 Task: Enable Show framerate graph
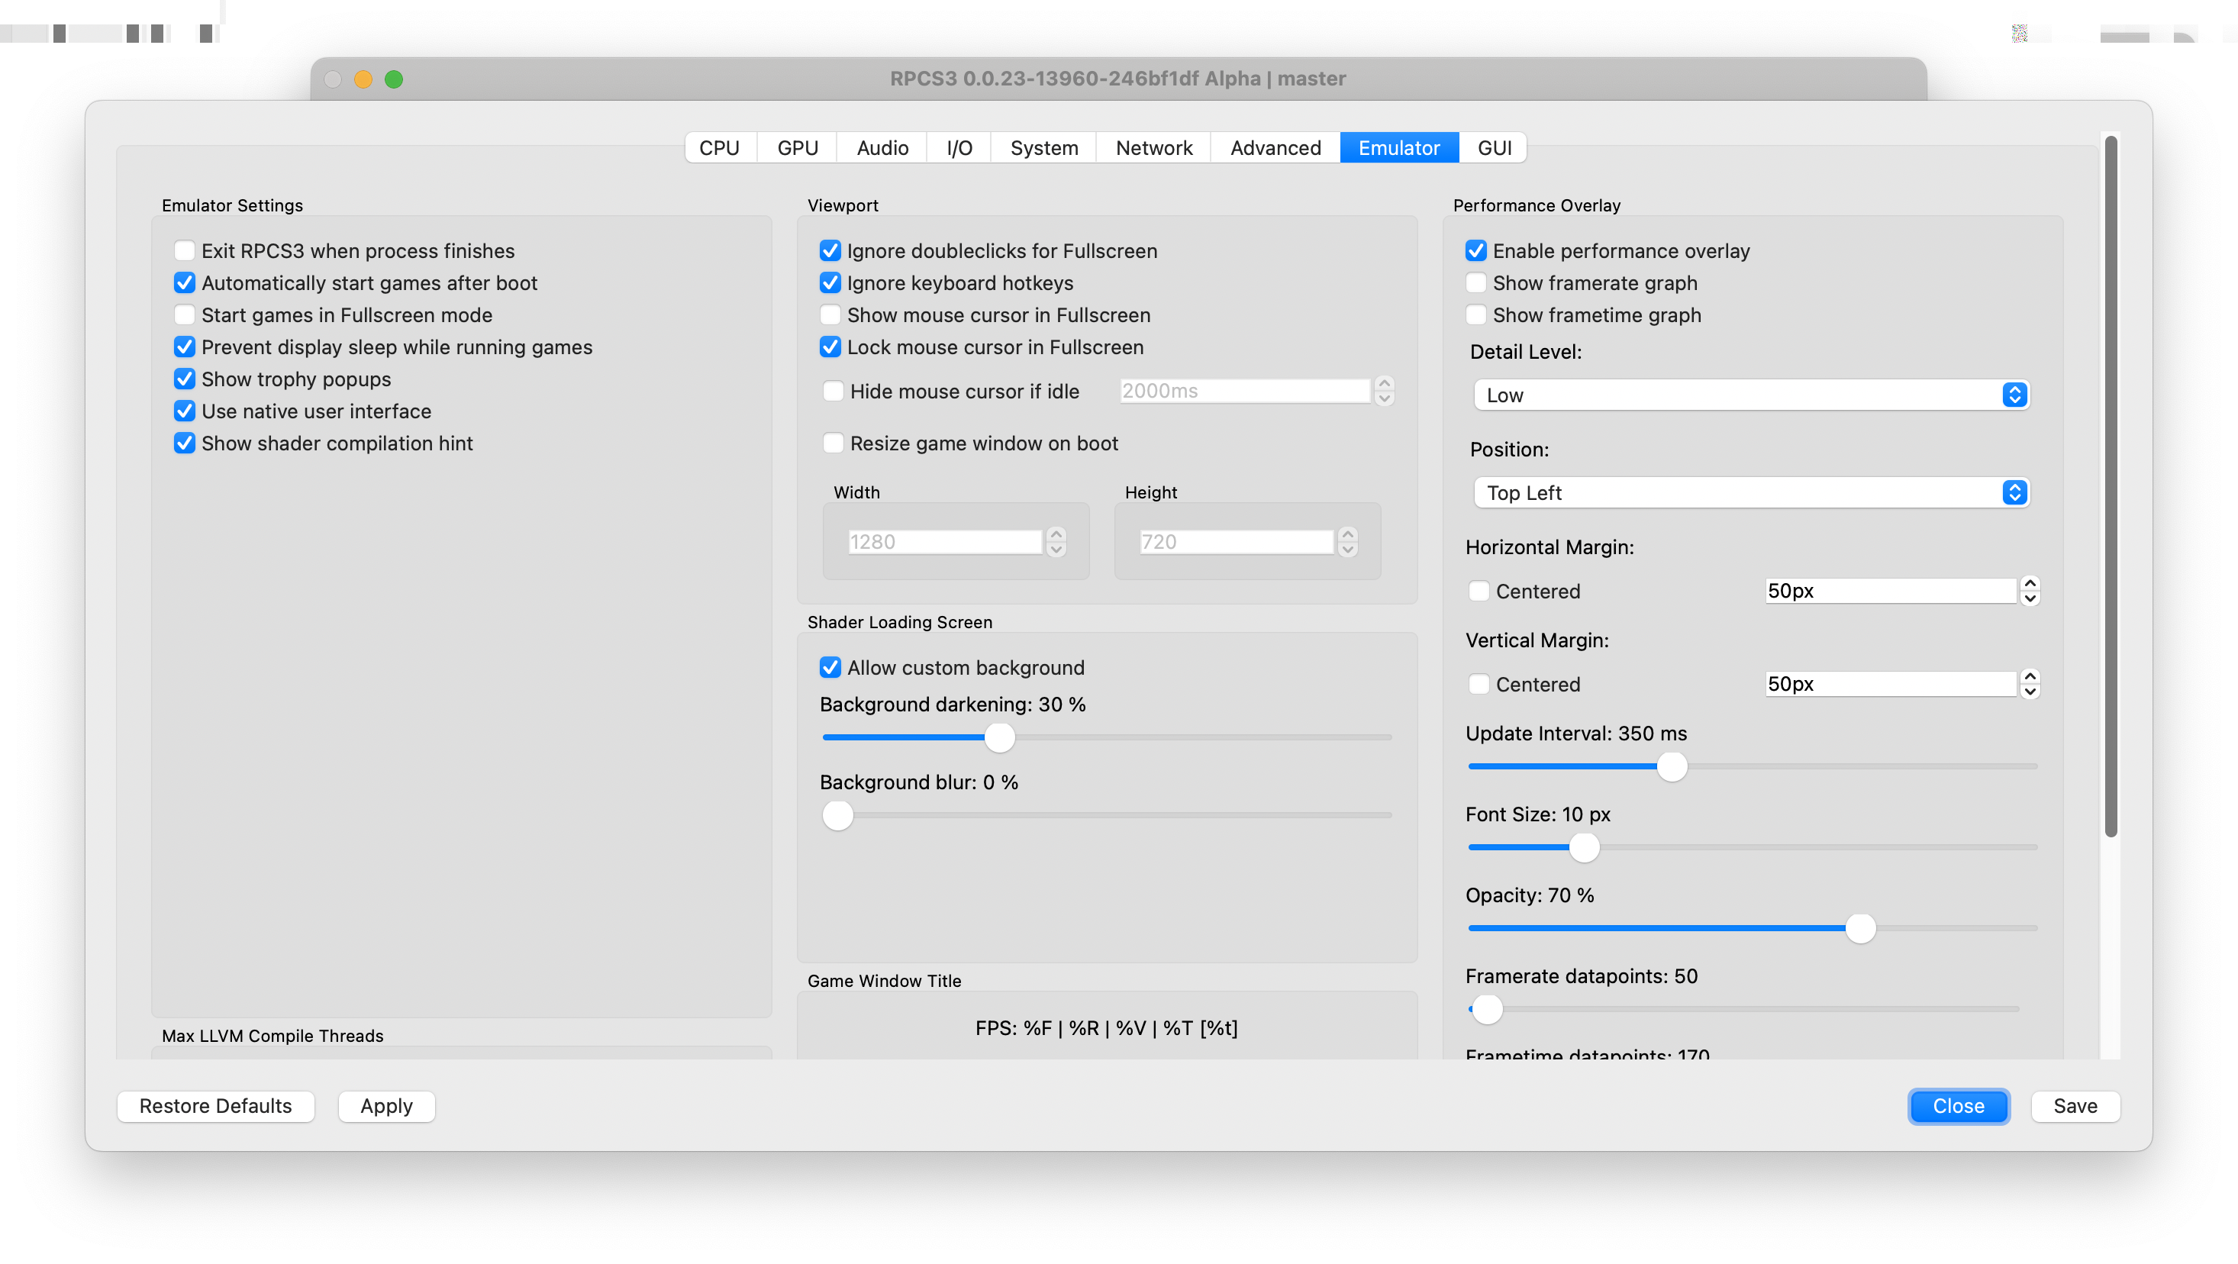point(1476,283)
